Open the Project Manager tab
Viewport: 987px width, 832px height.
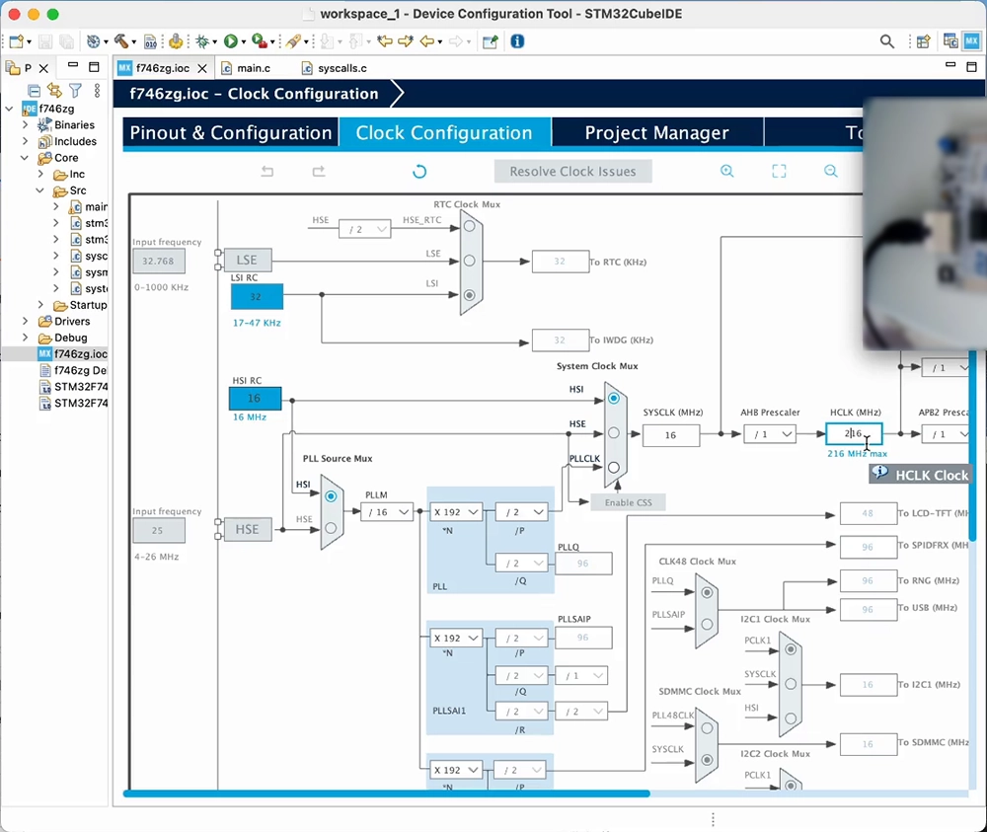(657, 132)
